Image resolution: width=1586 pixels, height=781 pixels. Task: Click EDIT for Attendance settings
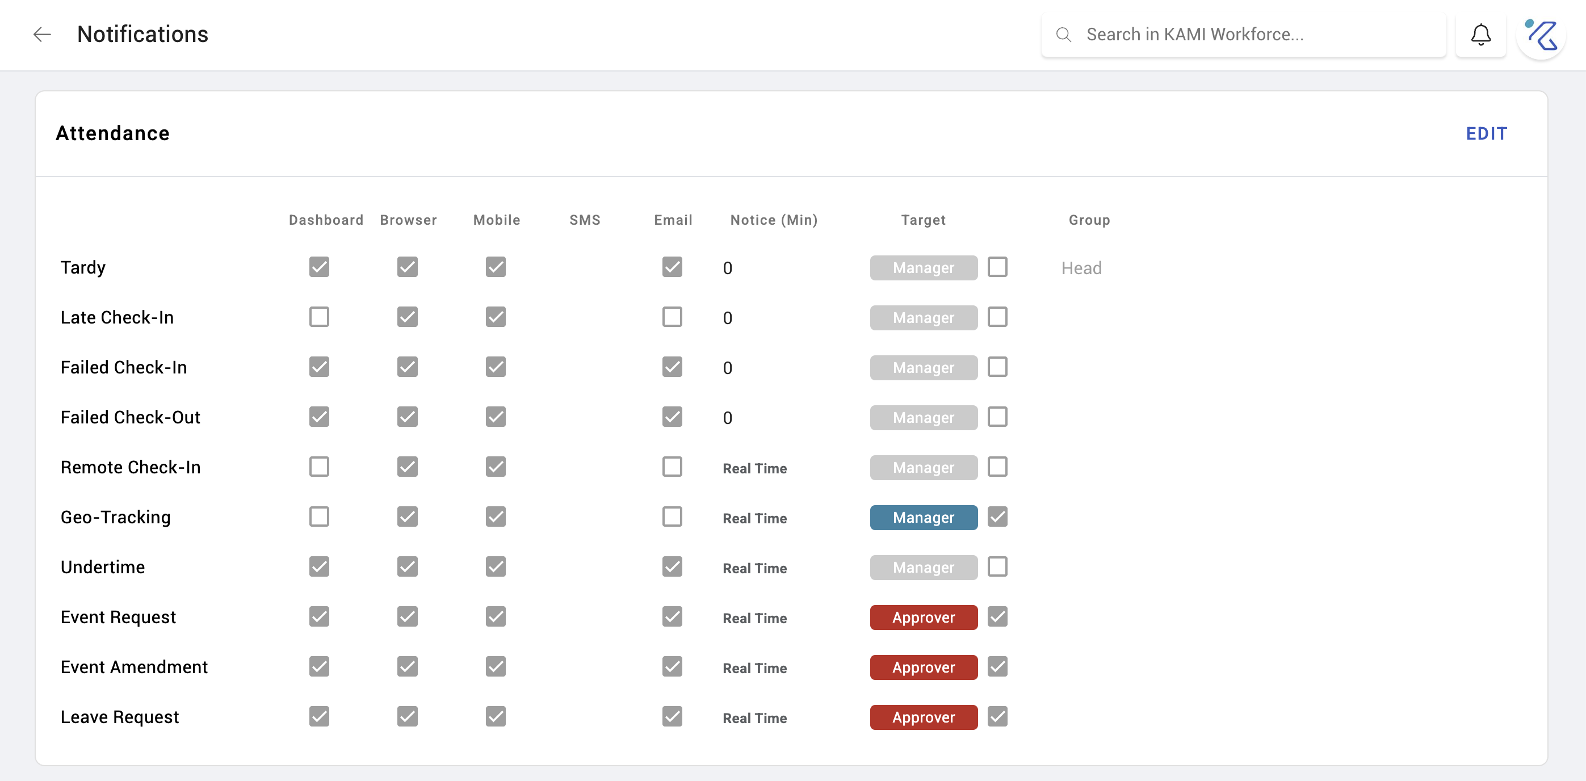1486,133
